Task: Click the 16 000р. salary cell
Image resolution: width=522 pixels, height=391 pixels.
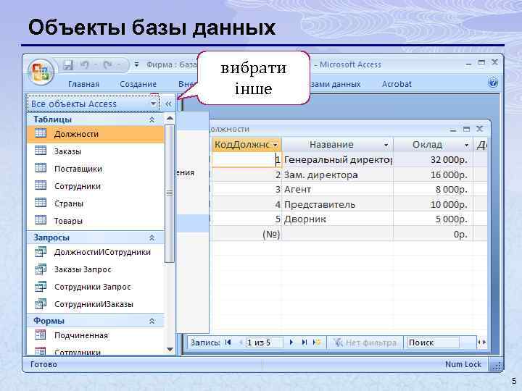Action: 433,175
